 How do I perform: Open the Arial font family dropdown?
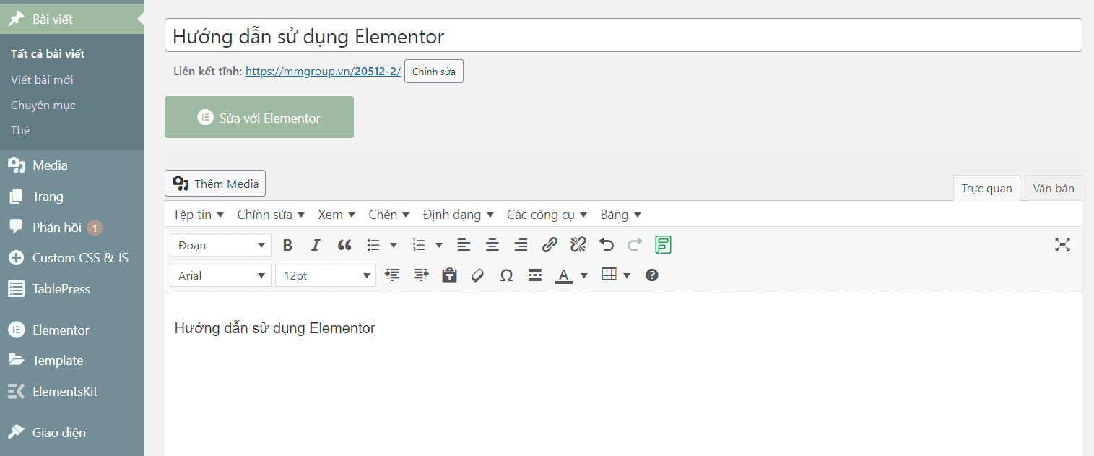point(221,275)
